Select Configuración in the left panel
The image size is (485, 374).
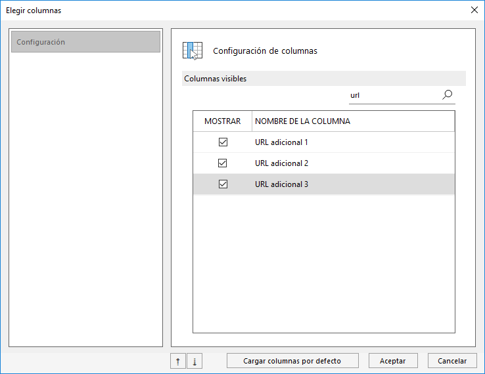85,42
